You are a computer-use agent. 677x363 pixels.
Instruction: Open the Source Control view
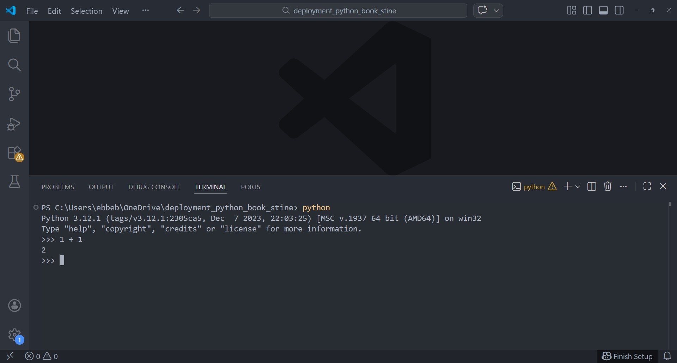click(14, 94)
